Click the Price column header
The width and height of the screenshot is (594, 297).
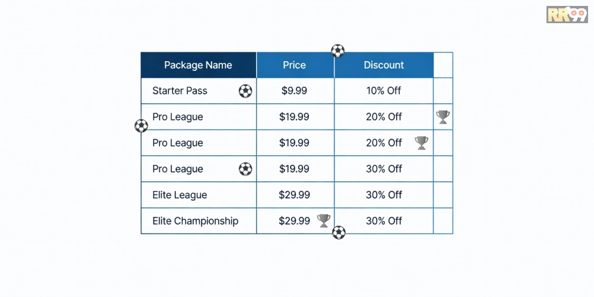click(295, 65)
